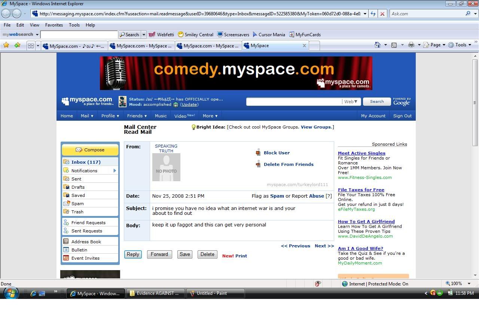
Task: Refresh the page with the refresh icon
Action: [x=373, y=14]
